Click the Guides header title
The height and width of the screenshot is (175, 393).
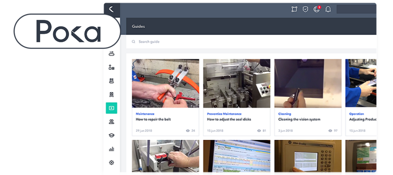(138, 26)
